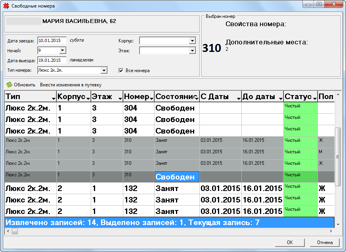The width and height of the screenshot is (346, 252).
Task: Click the green Обновить refresh icon
Action: click(9, 85)
